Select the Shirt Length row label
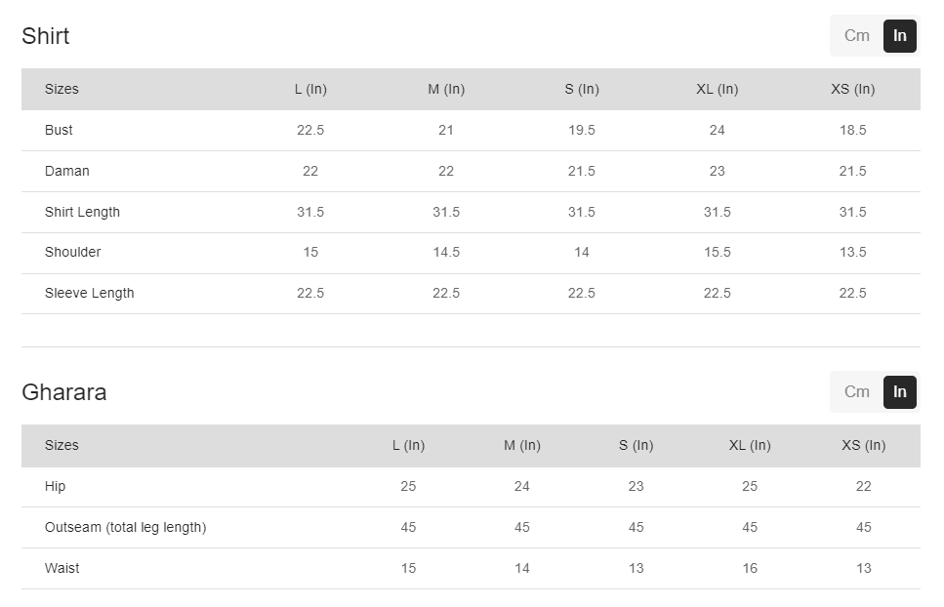The height and width of the screenshot is (607, 944). coord(83,212)
